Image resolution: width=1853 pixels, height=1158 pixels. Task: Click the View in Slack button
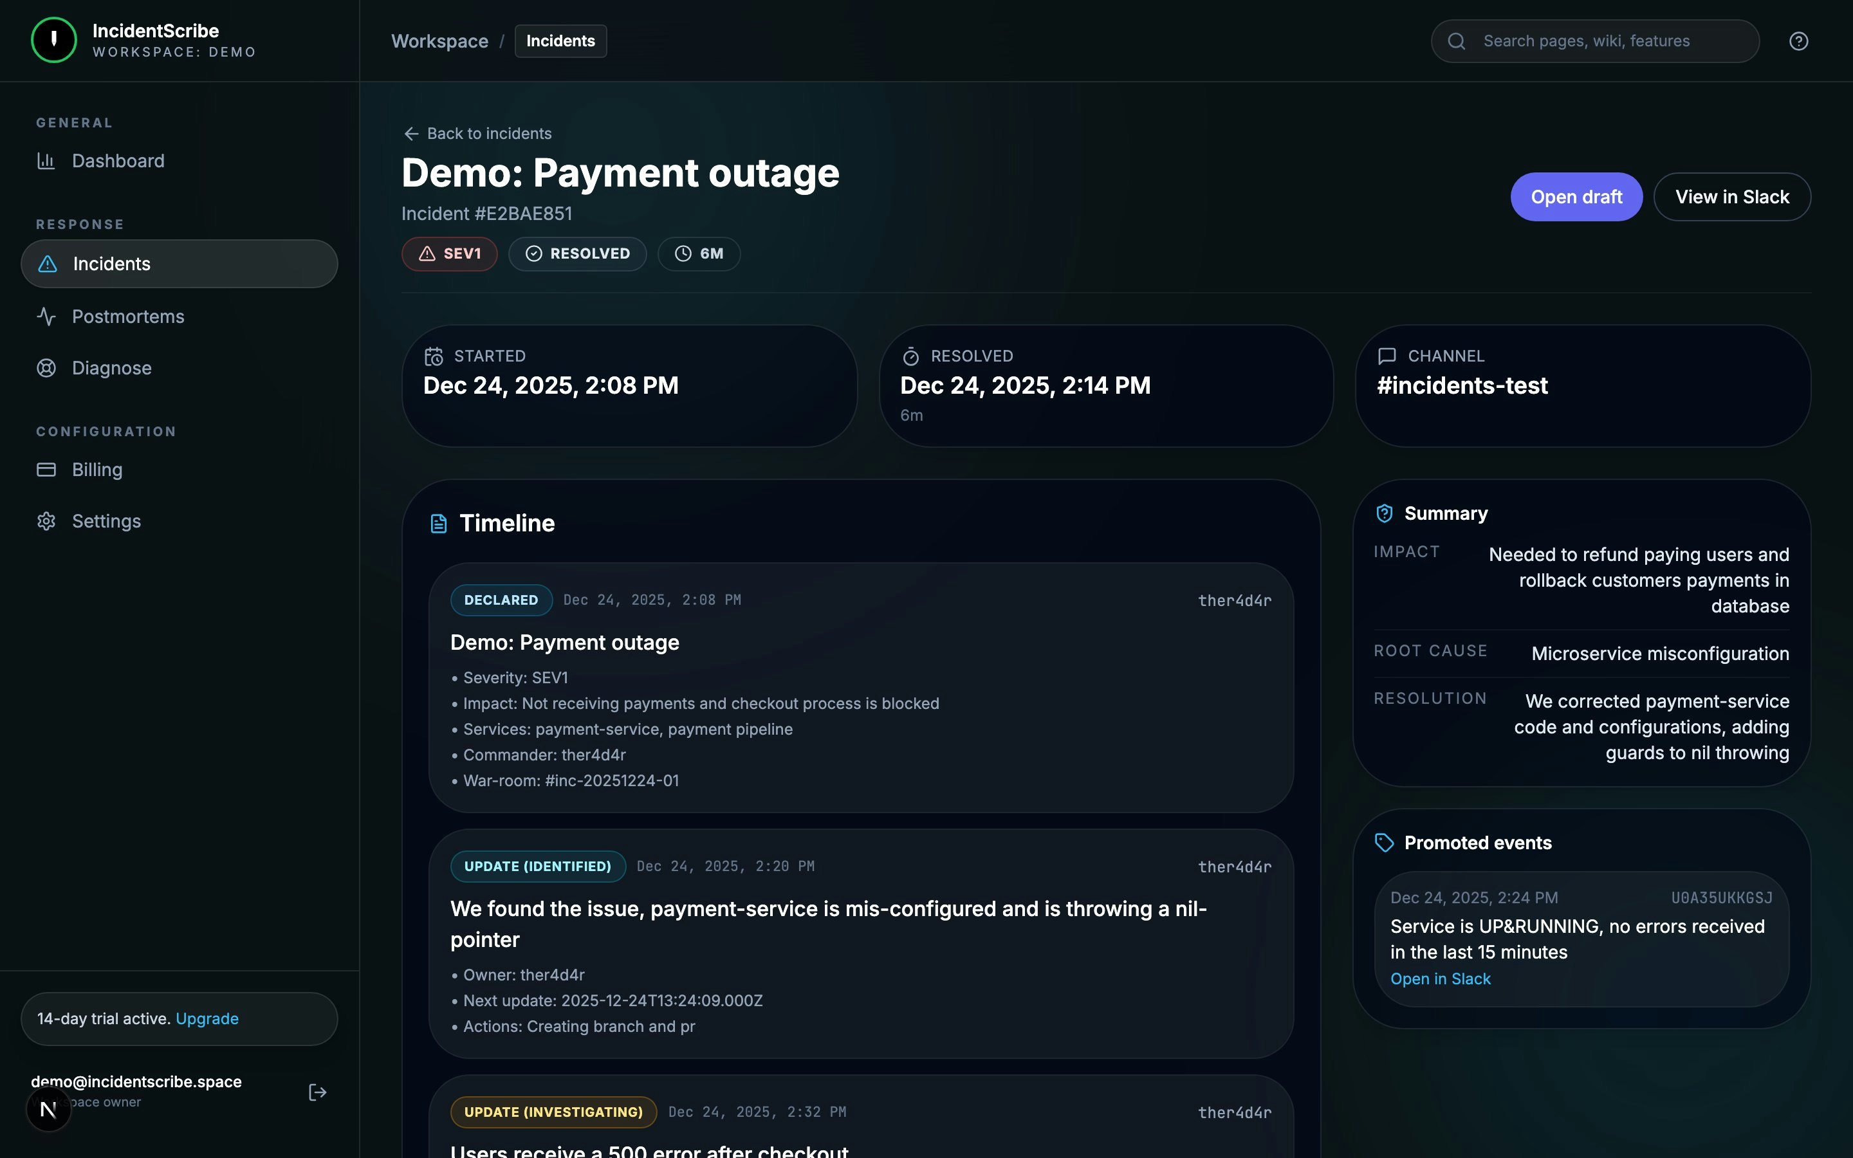1731,198
